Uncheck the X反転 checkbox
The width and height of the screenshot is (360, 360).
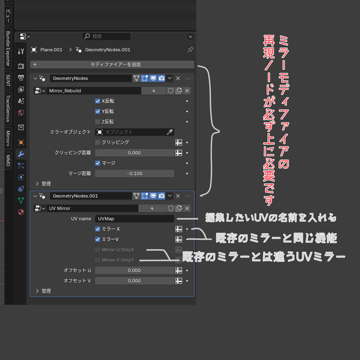(x=98, y=101)
